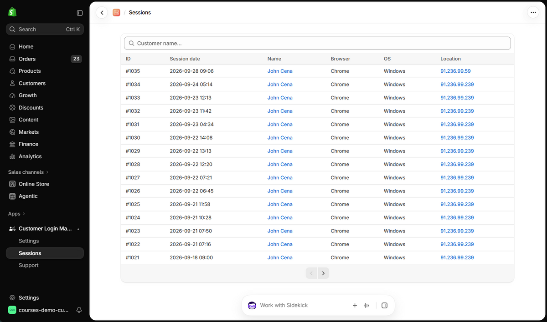Click the Finance bank icon

pyautogui.click(x=12, y=144)
